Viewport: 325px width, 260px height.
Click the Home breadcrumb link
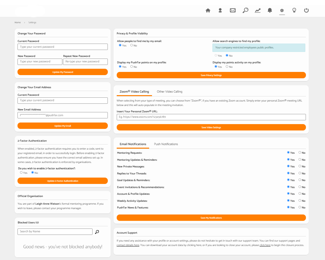[x=17, y=23]
